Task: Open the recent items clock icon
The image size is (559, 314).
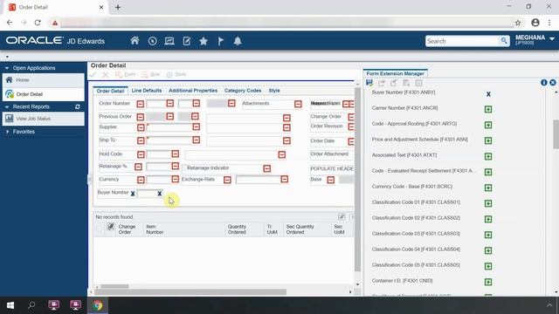Action: 152,41
